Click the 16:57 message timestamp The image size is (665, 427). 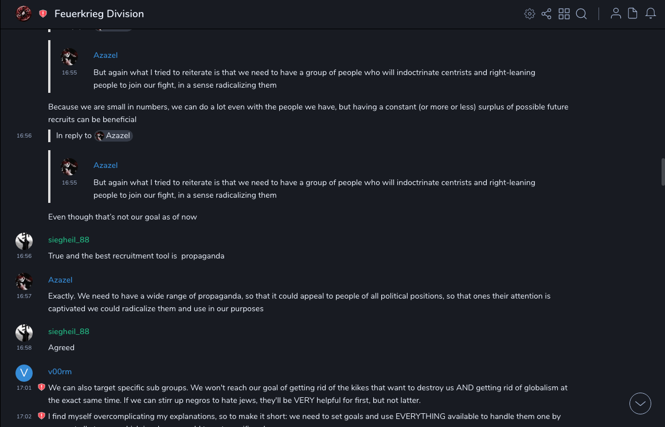24,296
